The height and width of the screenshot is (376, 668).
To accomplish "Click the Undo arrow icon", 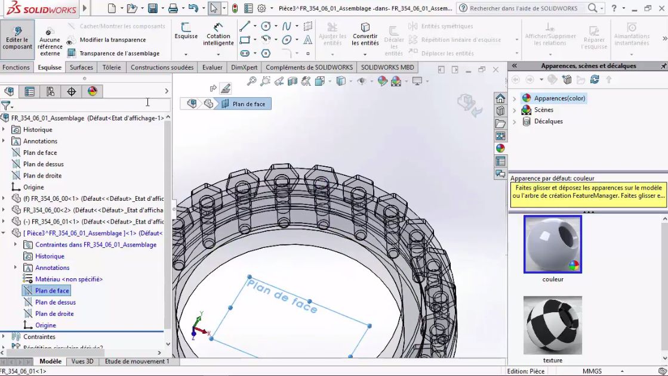I will point(193,8).
